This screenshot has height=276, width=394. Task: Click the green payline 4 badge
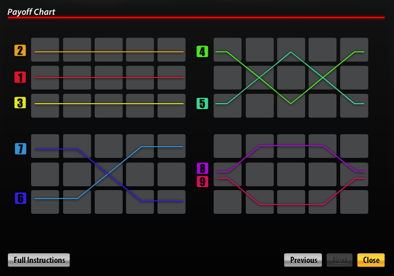tap(202, 51)
